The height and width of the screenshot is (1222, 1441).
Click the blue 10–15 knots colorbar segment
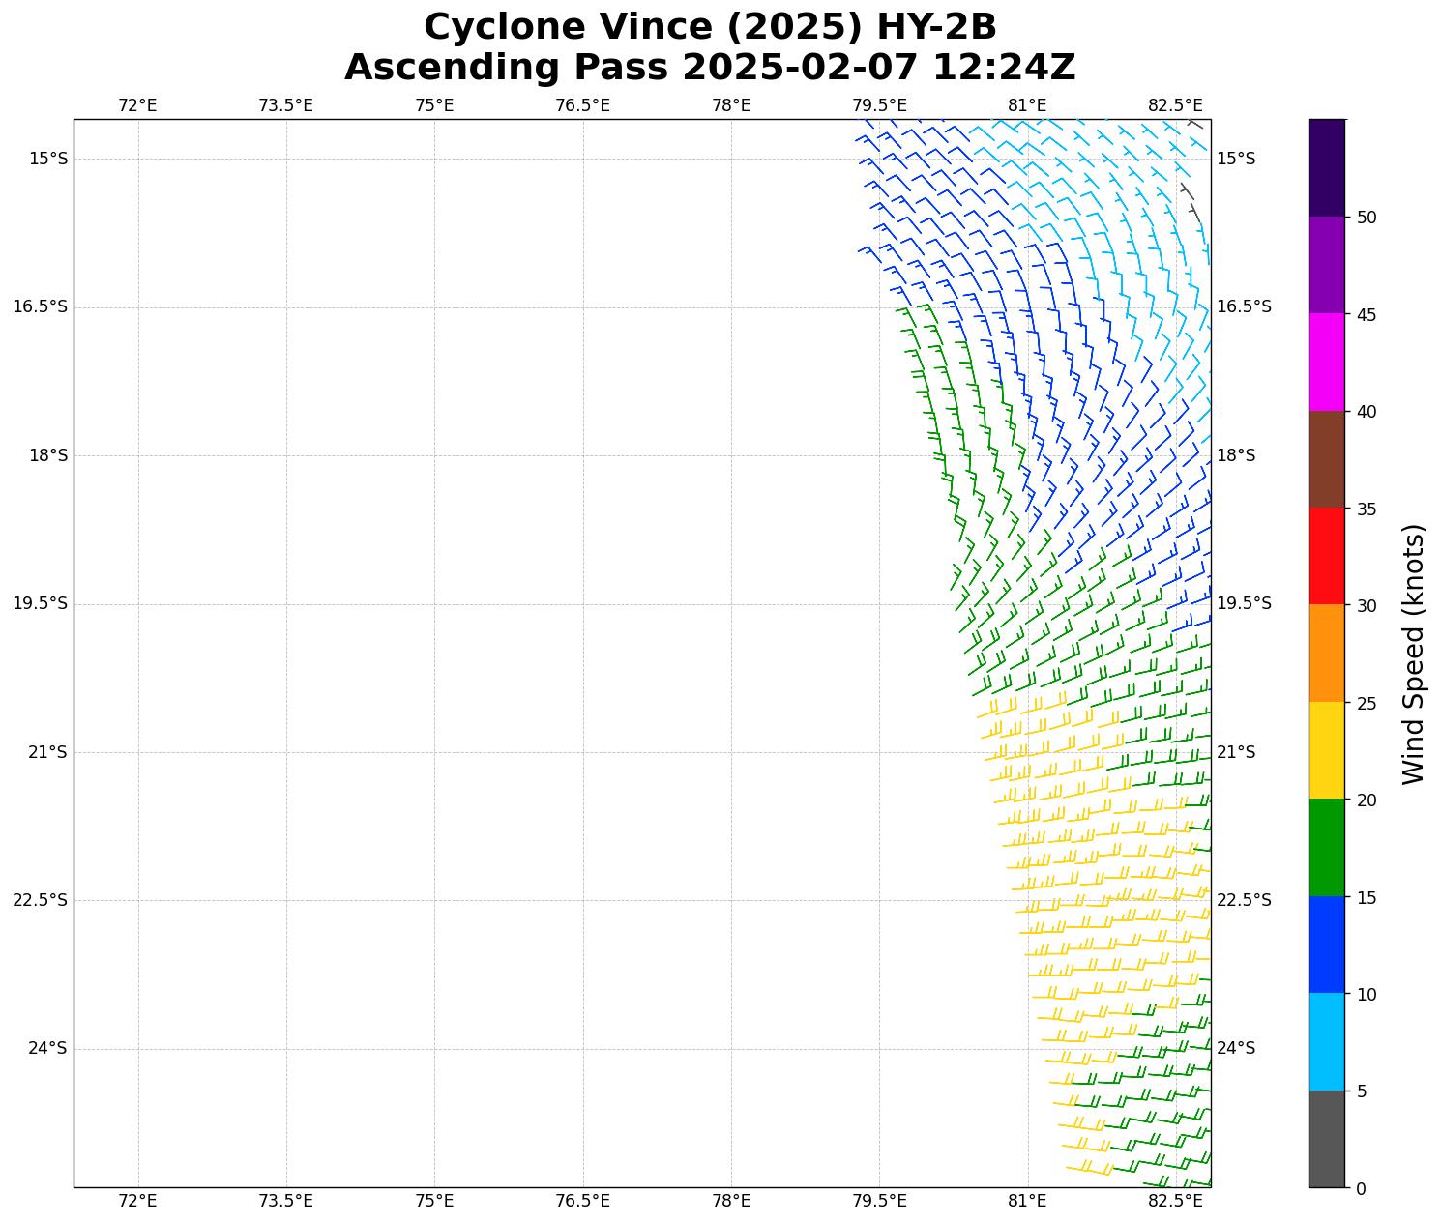(x=1326, y=945)
